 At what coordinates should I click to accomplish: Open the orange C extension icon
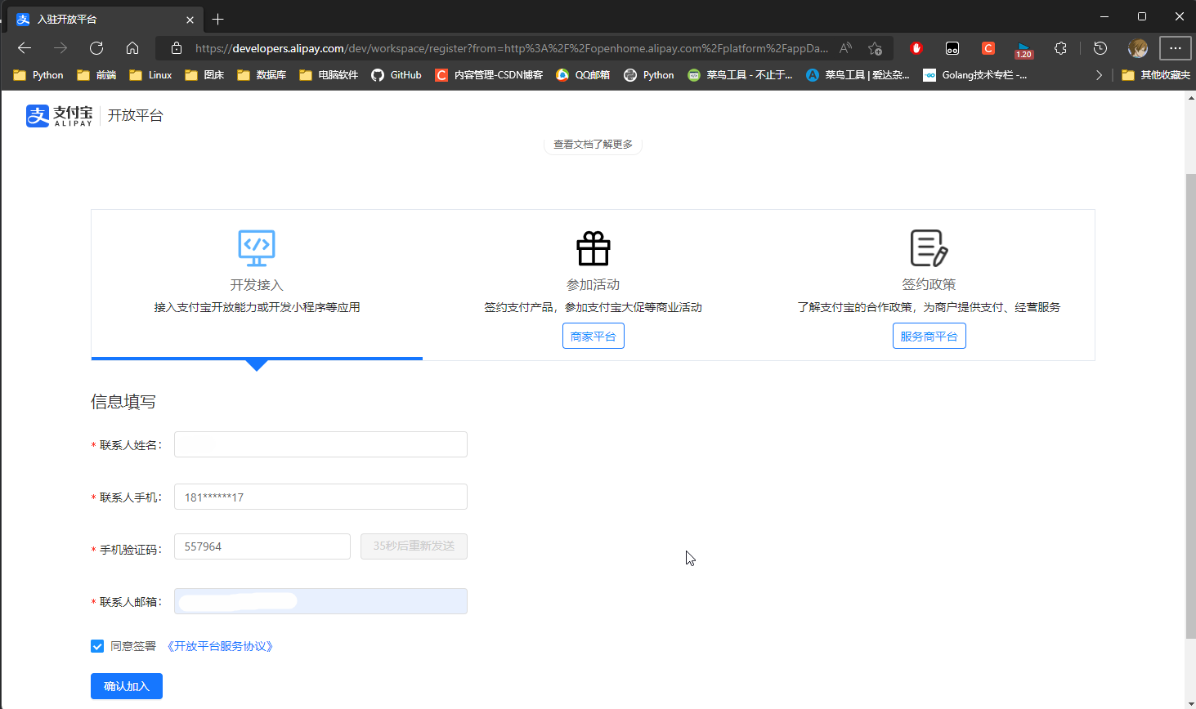988,48
